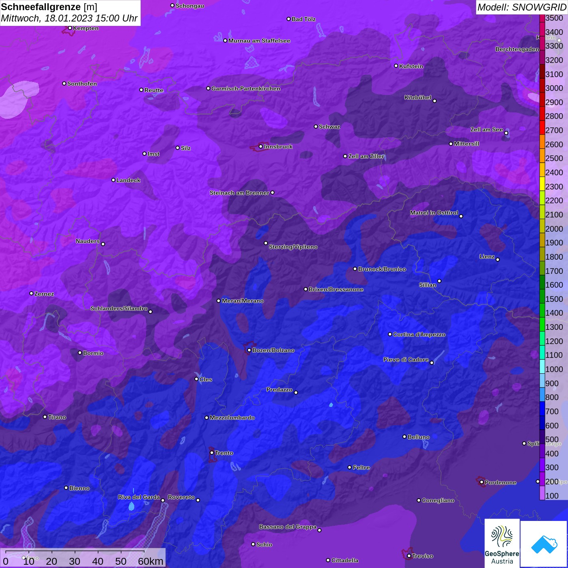Click the Sterzing/Vipiteno label

(293, 247)
